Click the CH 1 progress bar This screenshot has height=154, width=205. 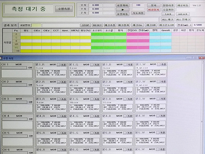point(14,68)
